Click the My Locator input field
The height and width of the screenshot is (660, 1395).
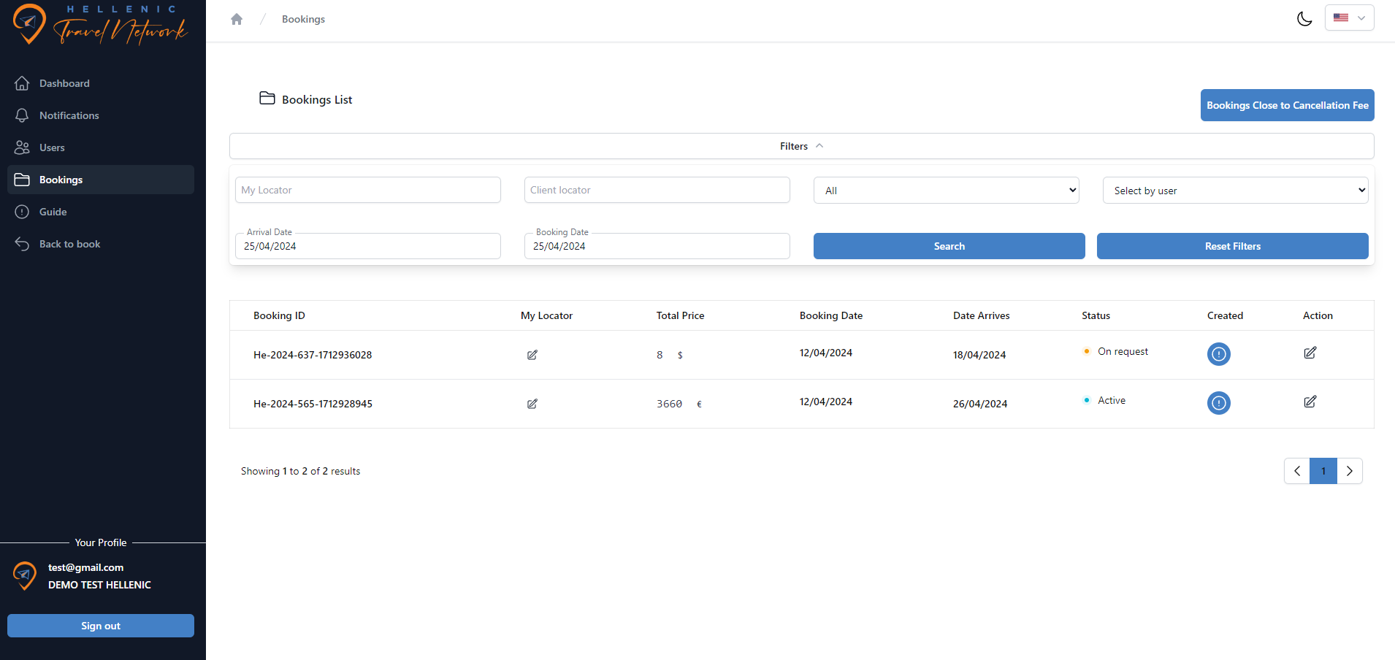[367, 190]
